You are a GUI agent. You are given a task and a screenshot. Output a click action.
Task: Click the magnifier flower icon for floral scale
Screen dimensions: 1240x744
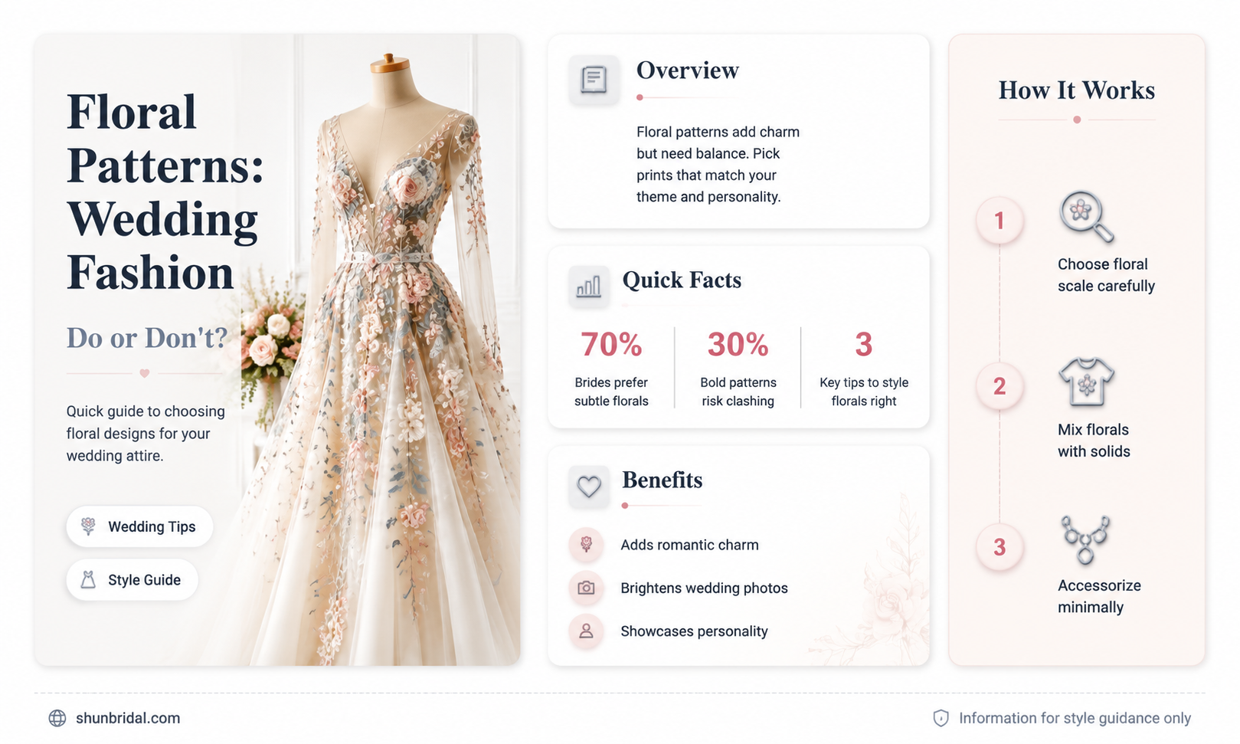pyautogui.click(x=1086, y=217)
